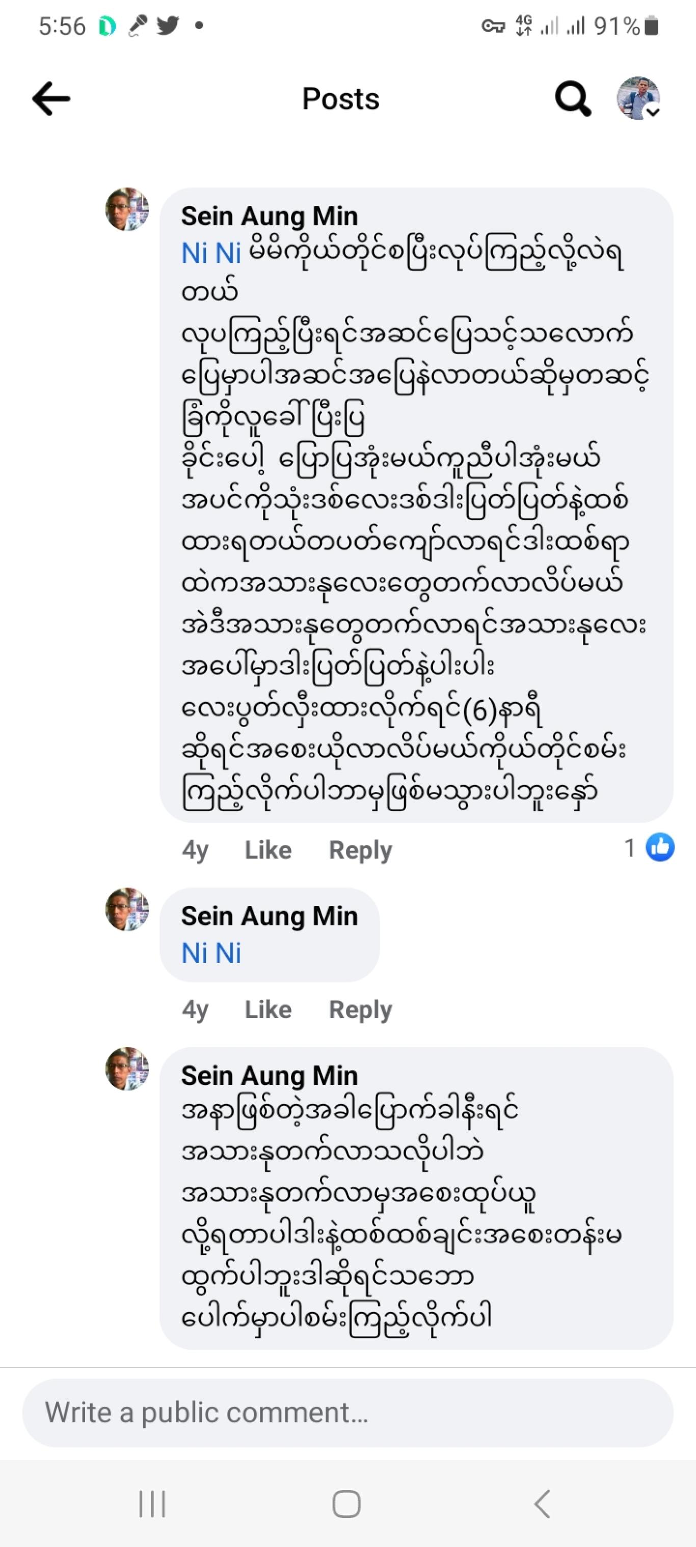Open Sein Aung Min's avatar on third comment
The width and height of the screenshot is (696, 1547).
[x=127, y=1069]
